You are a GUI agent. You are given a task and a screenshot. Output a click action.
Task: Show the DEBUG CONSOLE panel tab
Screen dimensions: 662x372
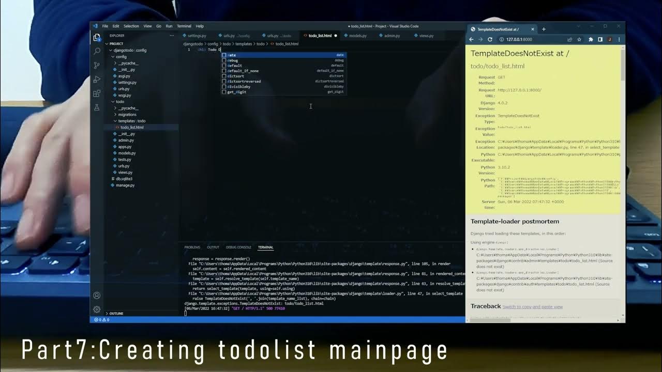[238, 247]
